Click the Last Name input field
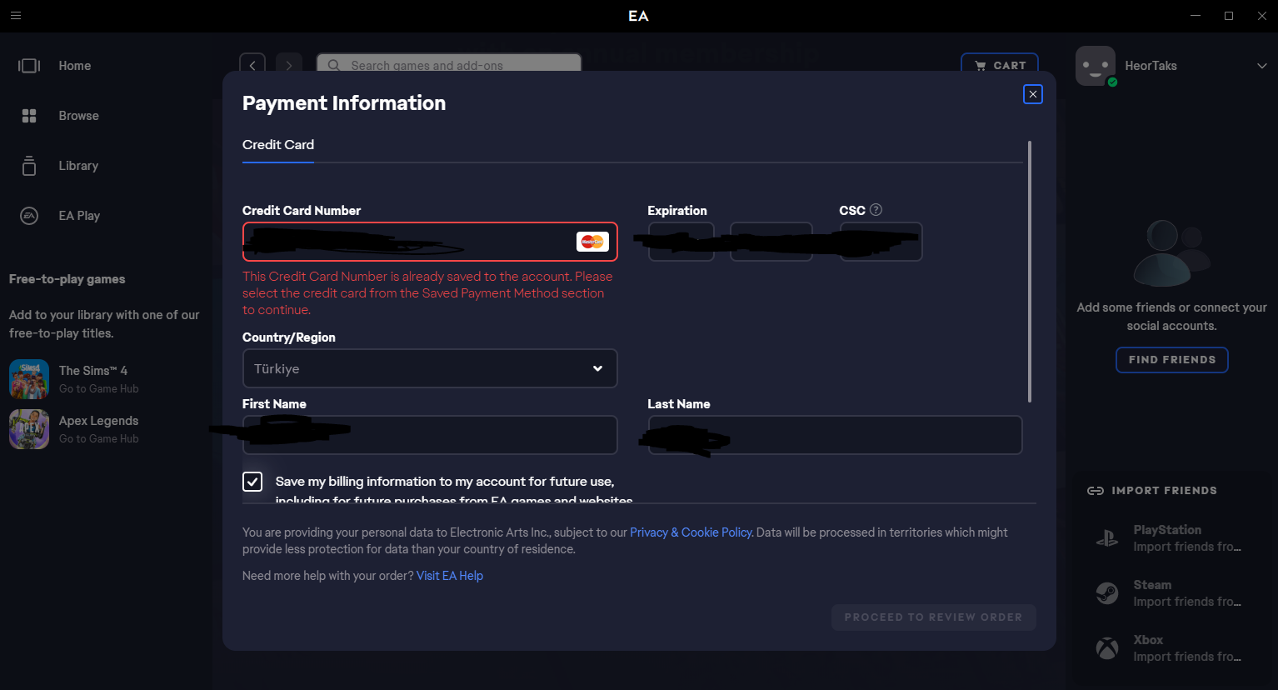Screen dimensions: 1278x690 pyautogui.click(x=835, y=435)
